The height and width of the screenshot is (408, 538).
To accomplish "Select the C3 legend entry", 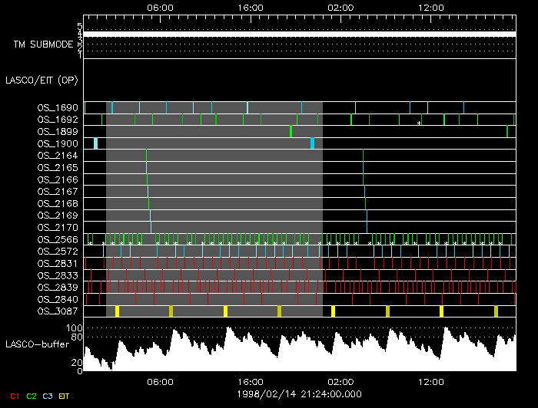I will (48, 396).
